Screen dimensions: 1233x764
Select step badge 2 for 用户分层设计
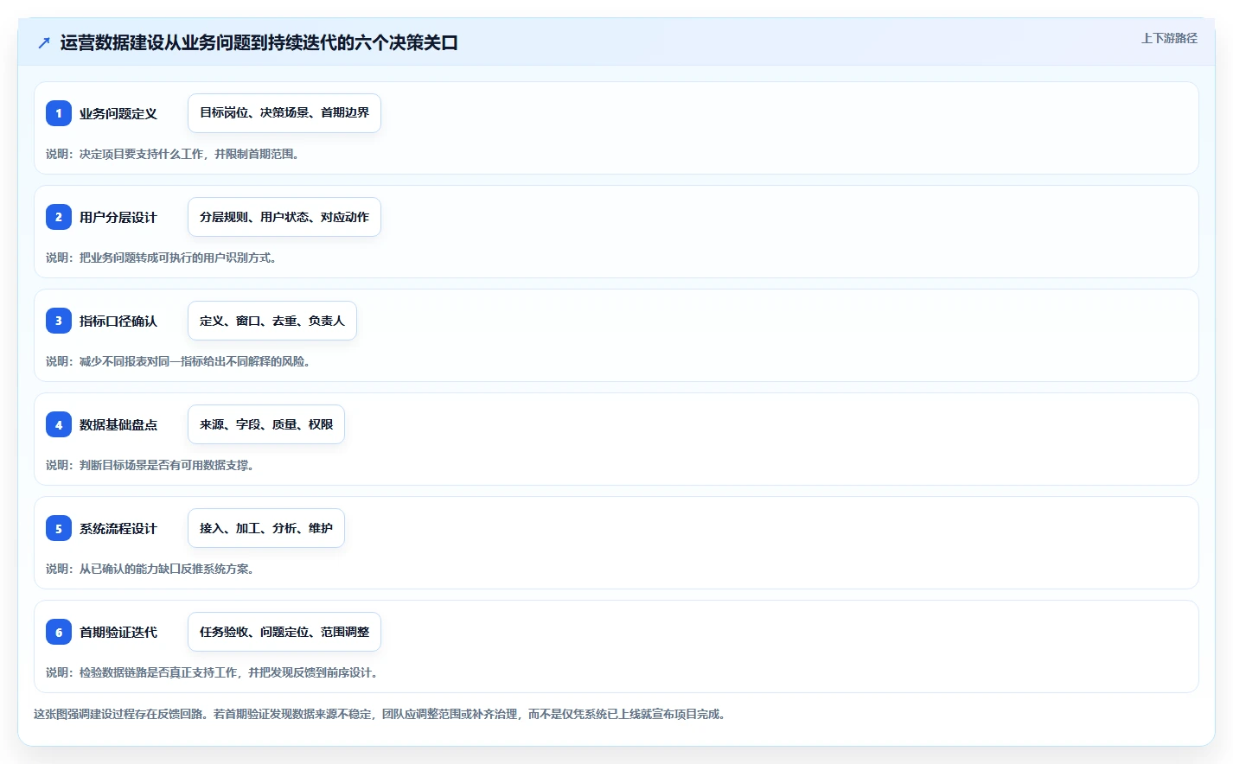coord(59,217)
